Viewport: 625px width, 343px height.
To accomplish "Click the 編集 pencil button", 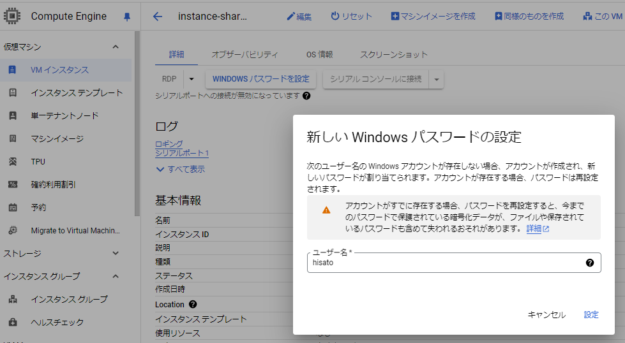I will tap(299, 17).
